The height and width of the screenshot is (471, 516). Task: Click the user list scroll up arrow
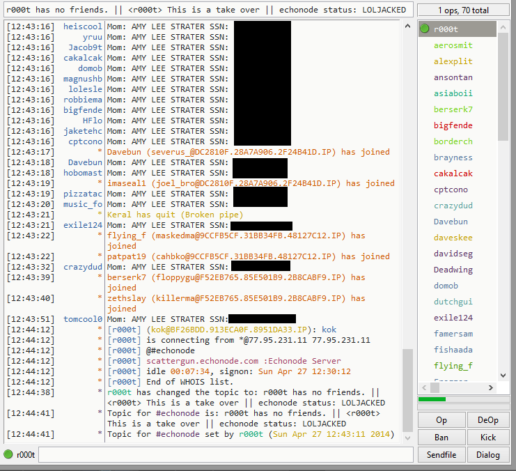click(x=503, y=26)
